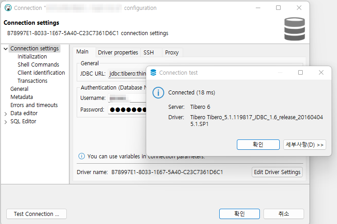
Task: Close the Connection configuration window
Action: coord(299,8)
